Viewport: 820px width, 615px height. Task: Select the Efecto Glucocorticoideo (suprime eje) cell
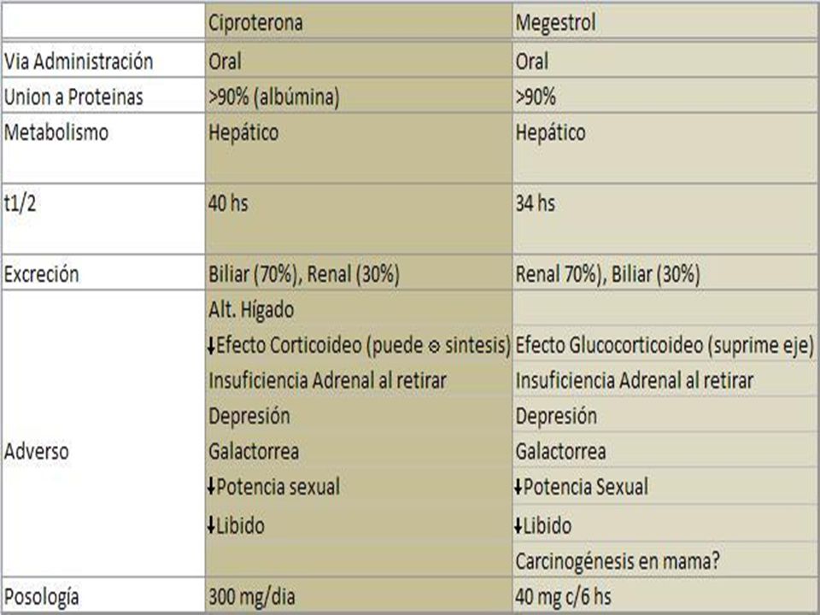pyautogui.click(x=665, y=344)
